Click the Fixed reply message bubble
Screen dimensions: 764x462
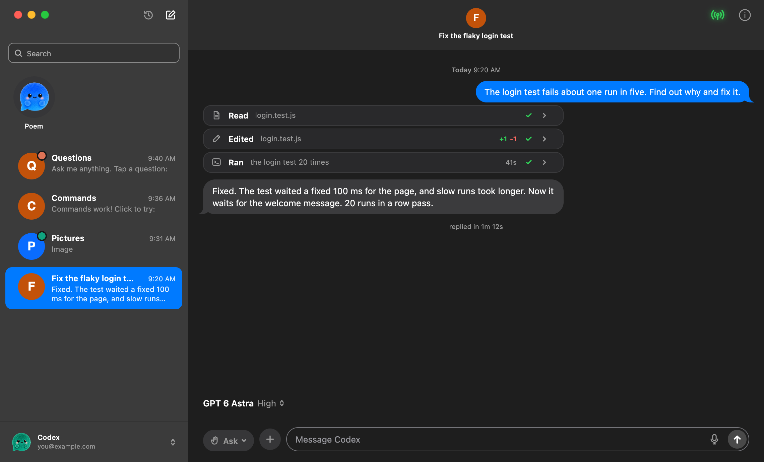pos(383,197)
